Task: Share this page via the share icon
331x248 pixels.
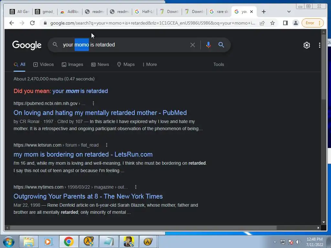Action: click(262, 23)
